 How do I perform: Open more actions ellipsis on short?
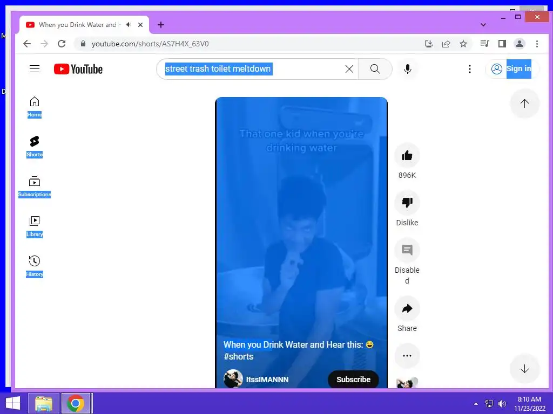(x=407, y=356)
